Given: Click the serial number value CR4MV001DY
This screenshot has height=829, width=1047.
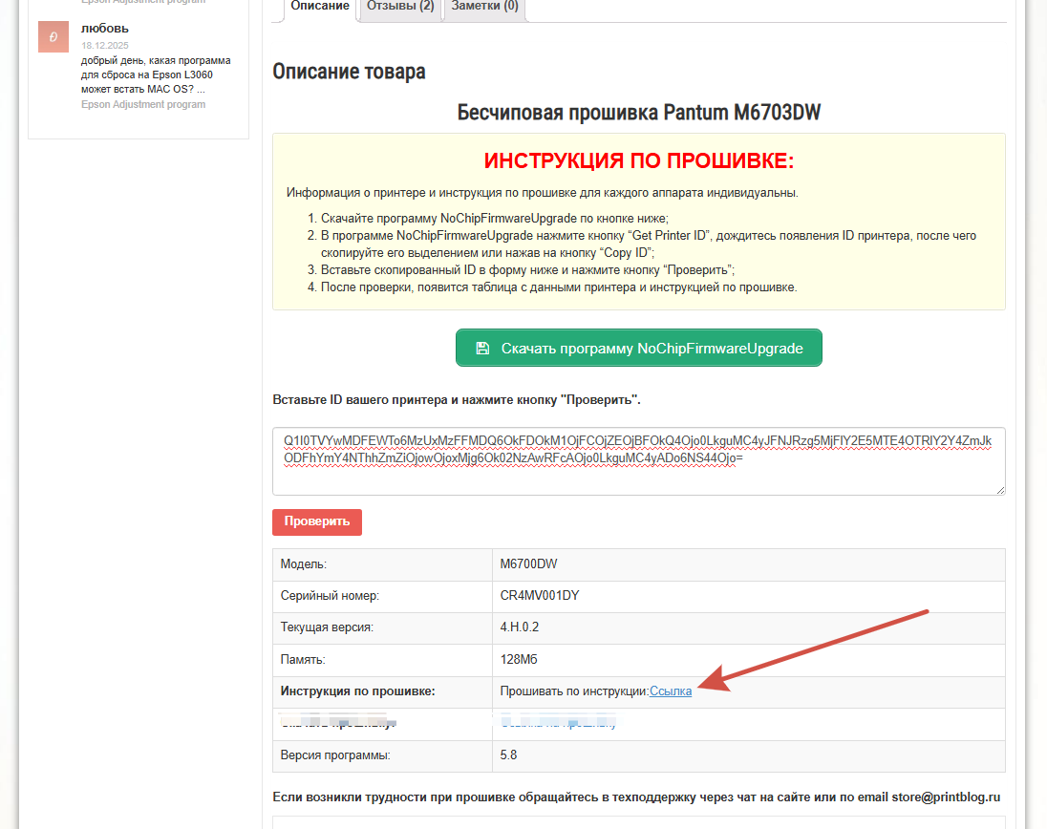Looking at the screenshot, I should click(x=540, y=596).
